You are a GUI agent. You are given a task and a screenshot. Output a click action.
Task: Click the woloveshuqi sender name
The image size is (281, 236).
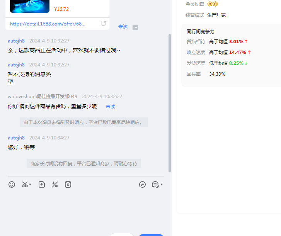[43, 97]
